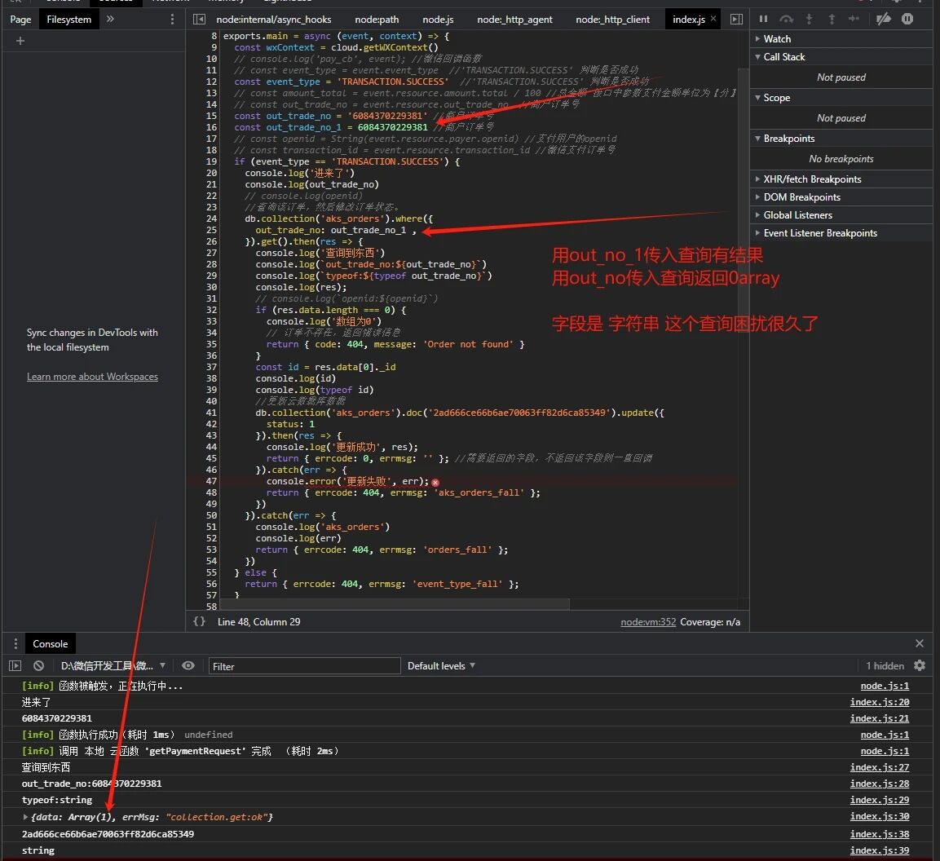Pretty print code braces icon
The height and width of the screenshot is (861, 940).
(x=199, y=622)
